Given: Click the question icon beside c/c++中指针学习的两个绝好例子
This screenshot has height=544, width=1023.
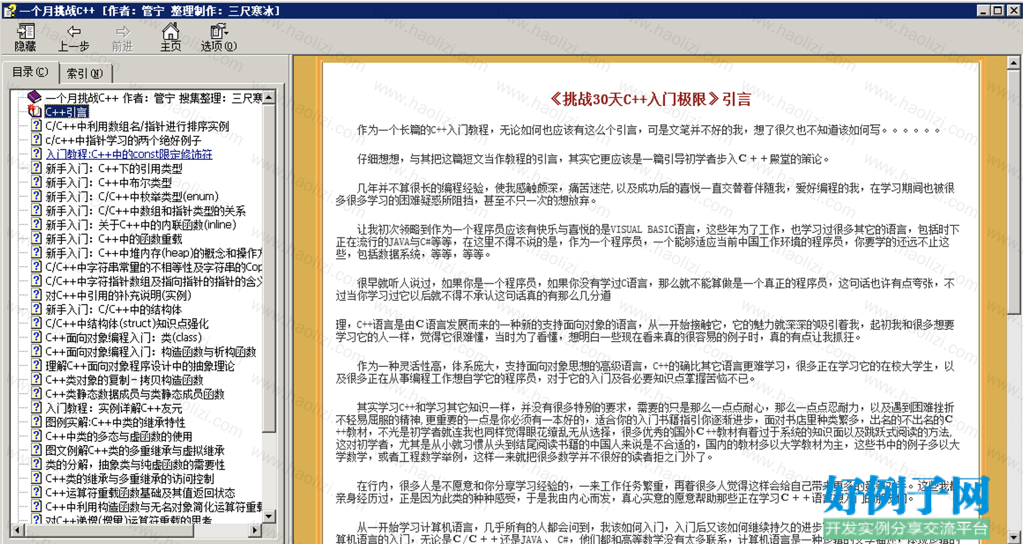Looking at the screenshot, I should (37, 140).
